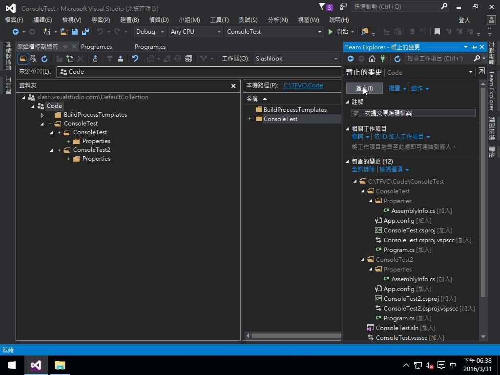
Task: Open the 擱置 (Shelve) dropdown
Action: click(397, 88)
